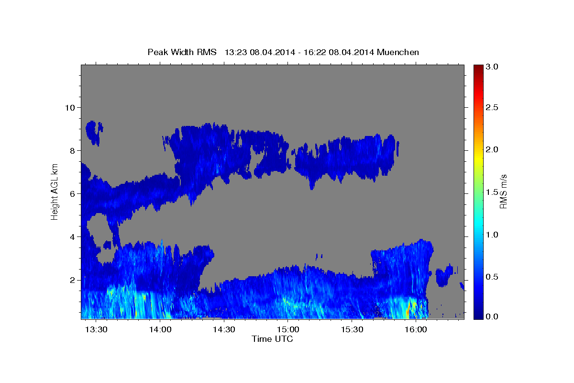Screen dimensions: 574x383
Task: Click the 15:30 time tick label
Action: [352, 329]
